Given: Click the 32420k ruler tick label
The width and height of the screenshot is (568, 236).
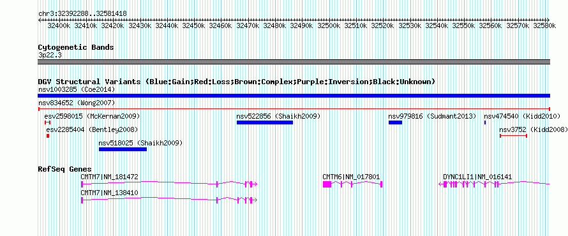Looking at the screenshot, I should (x=114, y=26).
